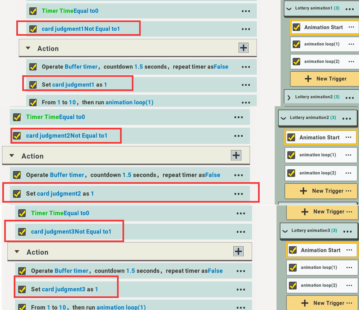The width and height of the screenshot is (359, 310).
Task: Collapse the Lottery animation1 group
Action: [289, 9]
